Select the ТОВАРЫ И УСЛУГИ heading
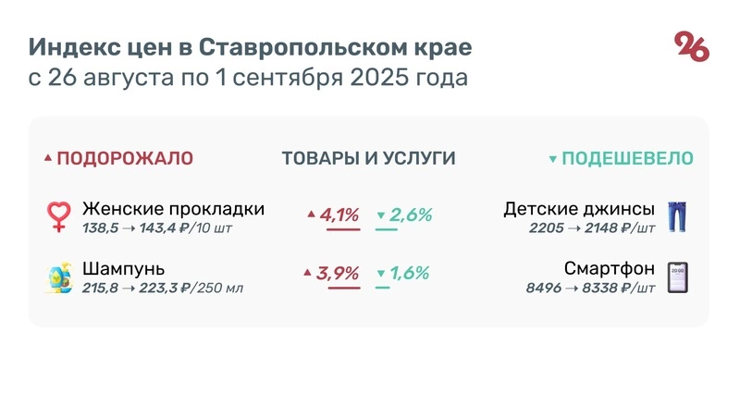 click(368, 158)
